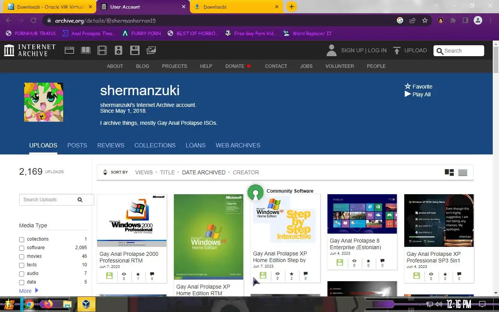The height and width of the screenshot is (312, 499).
Task: Toggle sort direction arrows beside SORT BY
Action: pos(105,172)
